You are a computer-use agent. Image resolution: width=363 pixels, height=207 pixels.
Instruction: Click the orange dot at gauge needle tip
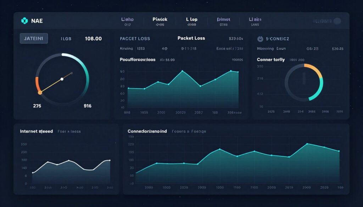[40, 93]
